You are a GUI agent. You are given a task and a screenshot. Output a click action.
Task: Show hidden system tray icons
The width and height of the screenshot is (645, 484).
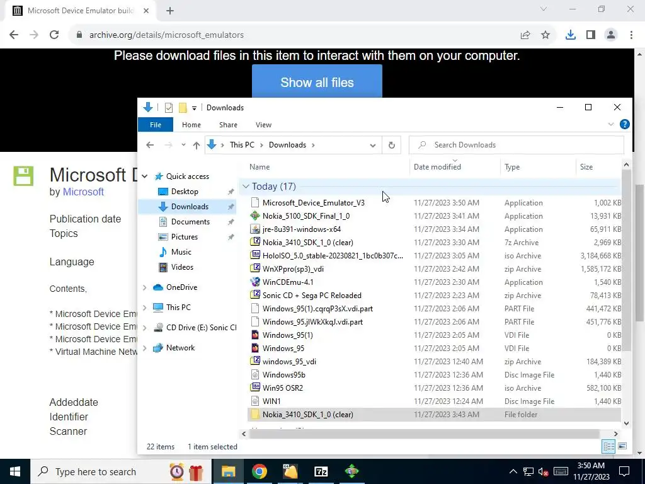513,471
